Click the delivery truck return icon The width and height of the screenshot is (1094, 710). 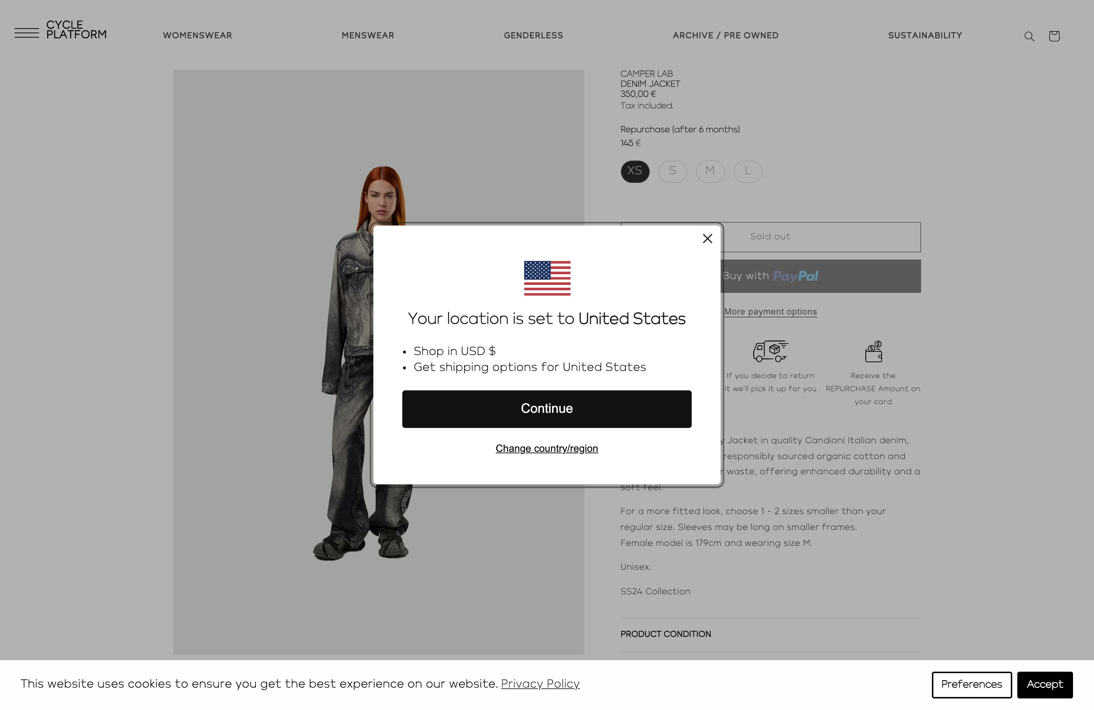(771, 351)
